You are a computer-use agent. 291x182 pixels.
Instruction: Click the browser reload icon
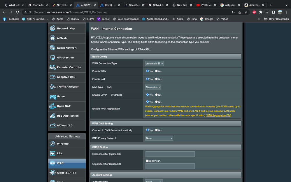click(17, 12)
